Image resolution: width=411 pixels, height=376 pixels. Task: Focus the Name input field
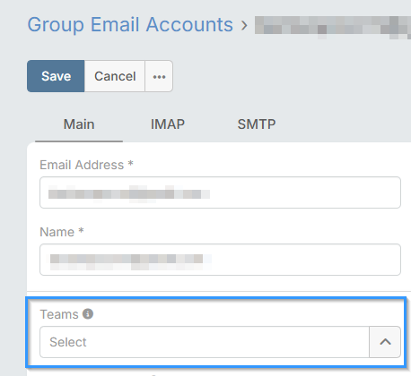tap(220, 260)
